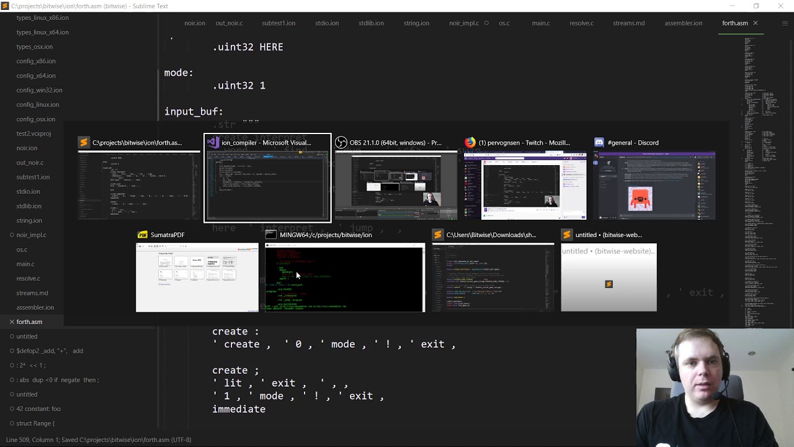Image resolution: width=794 pixels, height=447 pixels.
Task: Click Firefox icon in Twitch switcher entry
Action: 470,143
